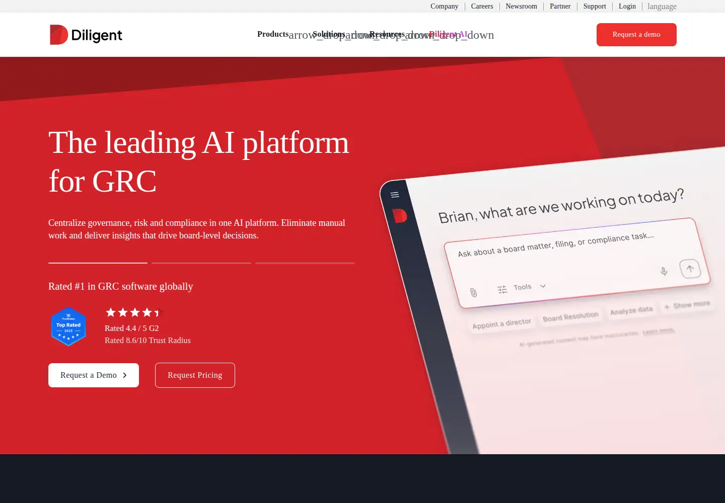
Task: Open the hamburger menu in the app mockup
Action: [395, 195]
